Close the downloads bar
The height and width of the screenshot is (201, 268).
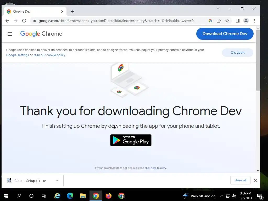click(x=255, y=180)
